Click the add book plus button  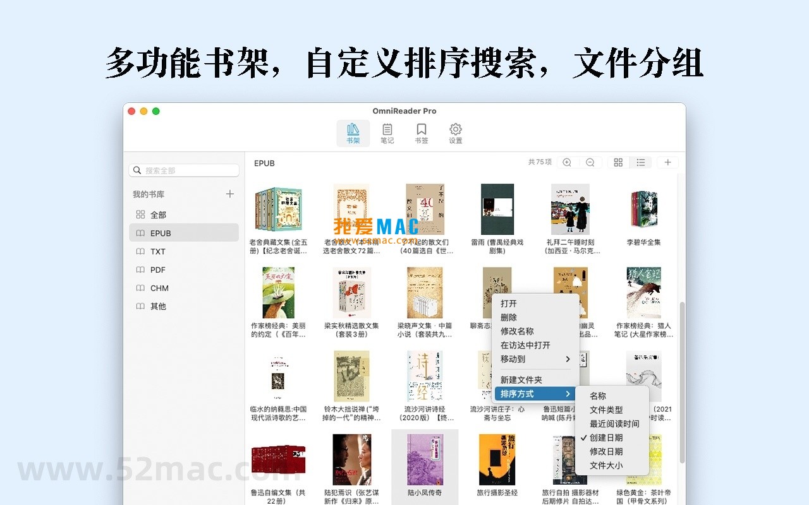667,162
